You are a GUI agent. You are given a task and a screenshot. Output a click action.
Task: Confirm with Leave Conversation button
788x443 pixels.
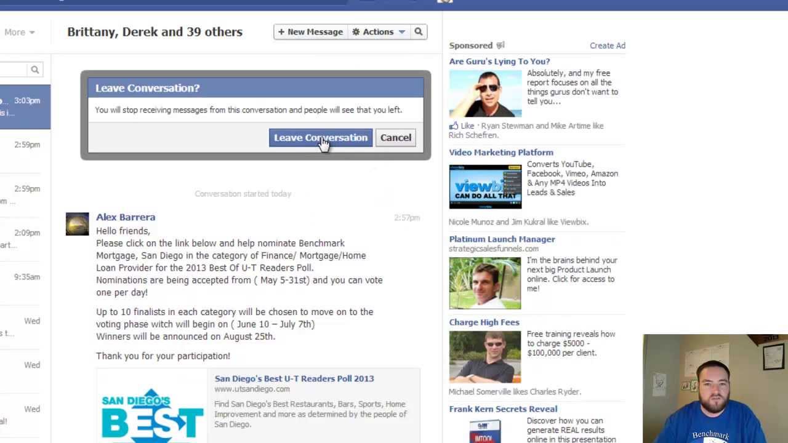[321, 138]
